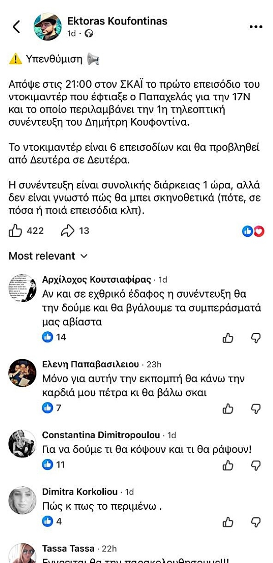Open Tassa Tassa's profile name
273x563 pixels.
[68, 548]
